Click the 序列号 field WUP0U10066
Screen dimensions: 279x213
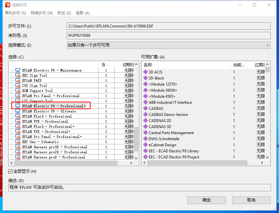pyautogui.click(x=169, y=35)
